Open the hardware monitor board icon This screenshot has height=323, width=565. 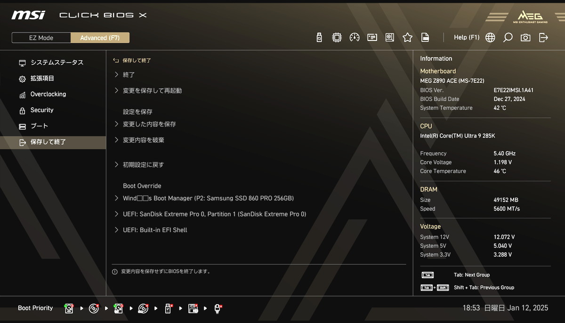point(390,38)
